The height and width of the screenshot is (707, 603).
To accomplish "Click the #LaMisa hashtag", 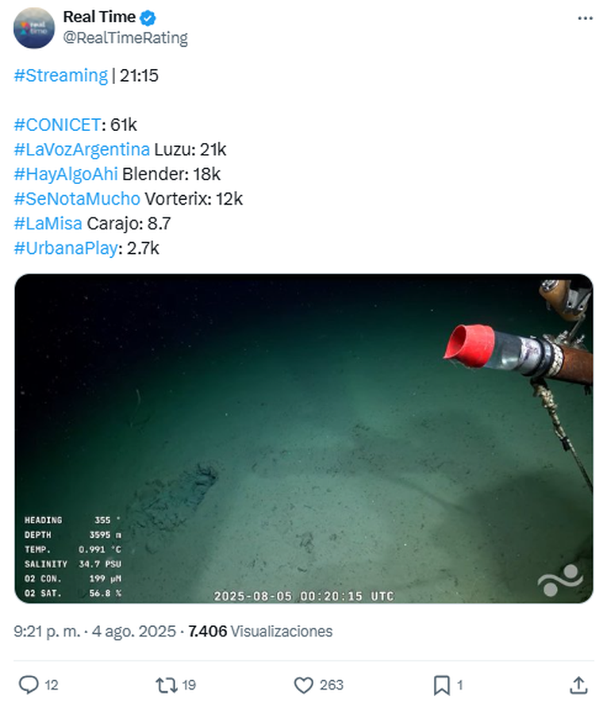I will (x=48, y=224).
